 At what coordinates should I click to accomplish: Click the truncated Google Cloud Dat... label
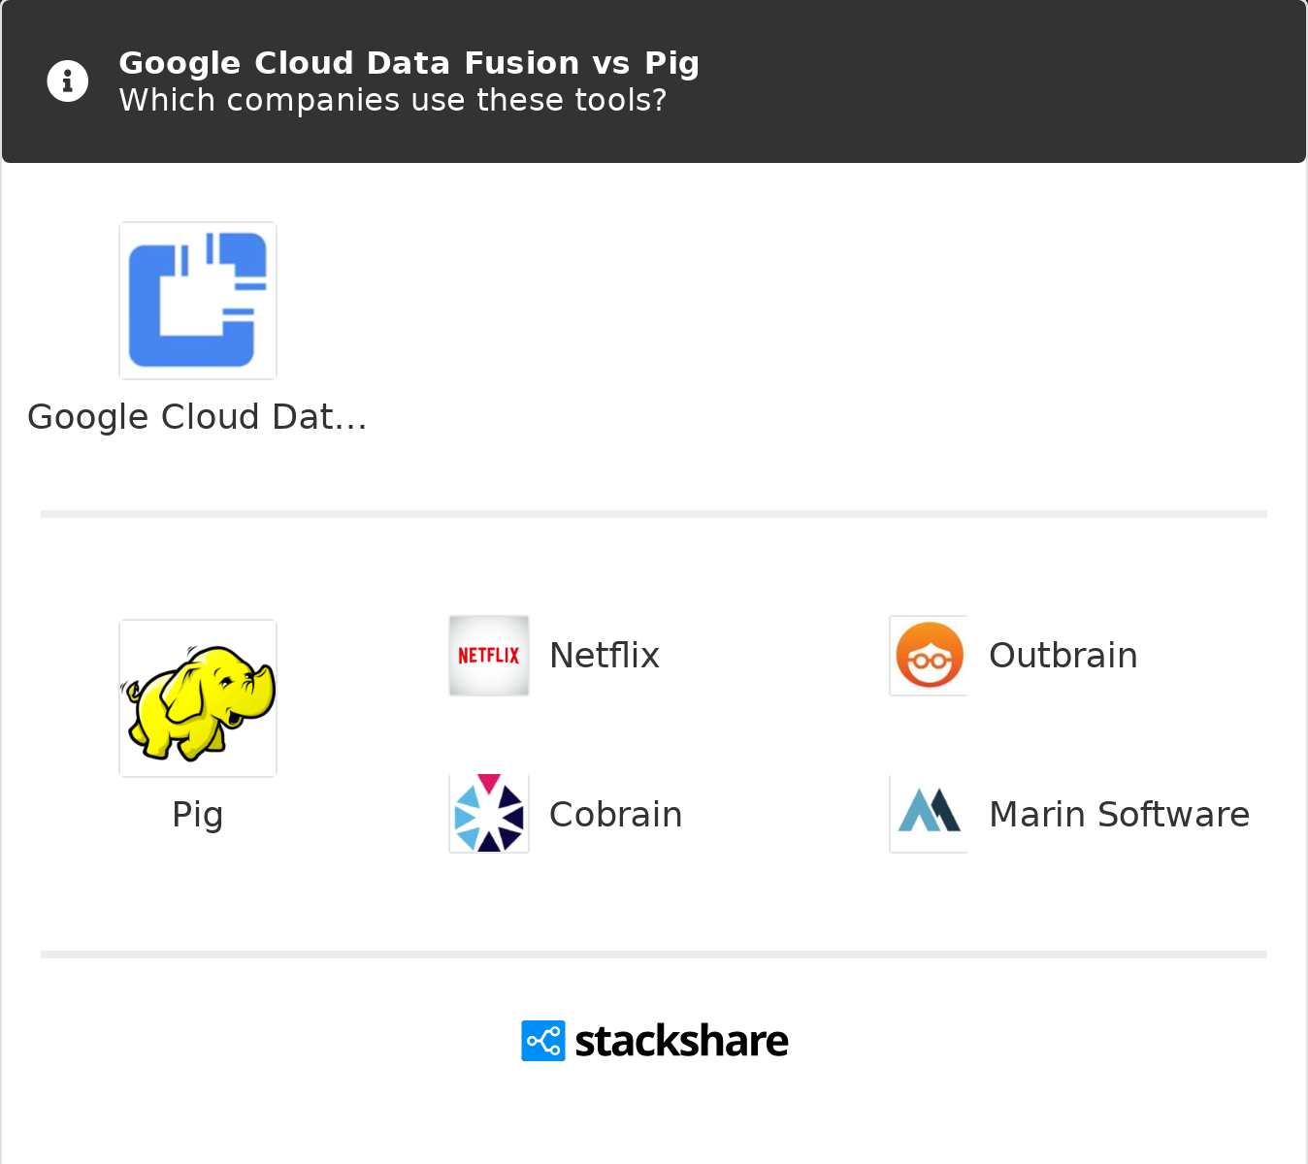tap(197, 417)
